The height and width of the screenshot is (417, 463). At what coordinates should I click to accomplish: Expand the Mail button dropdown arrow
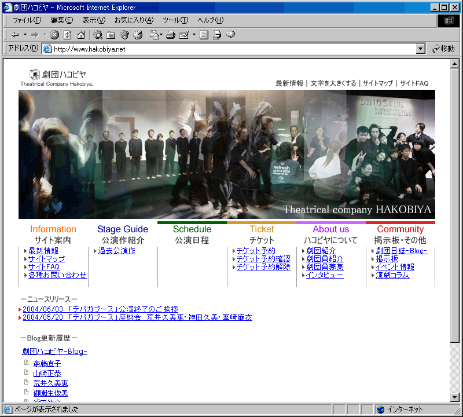coord(161,35)
